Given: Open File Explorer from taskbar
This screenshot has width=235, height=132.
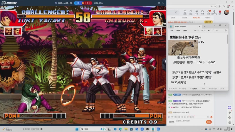Looking at the screenshot, I should [126, 129].
